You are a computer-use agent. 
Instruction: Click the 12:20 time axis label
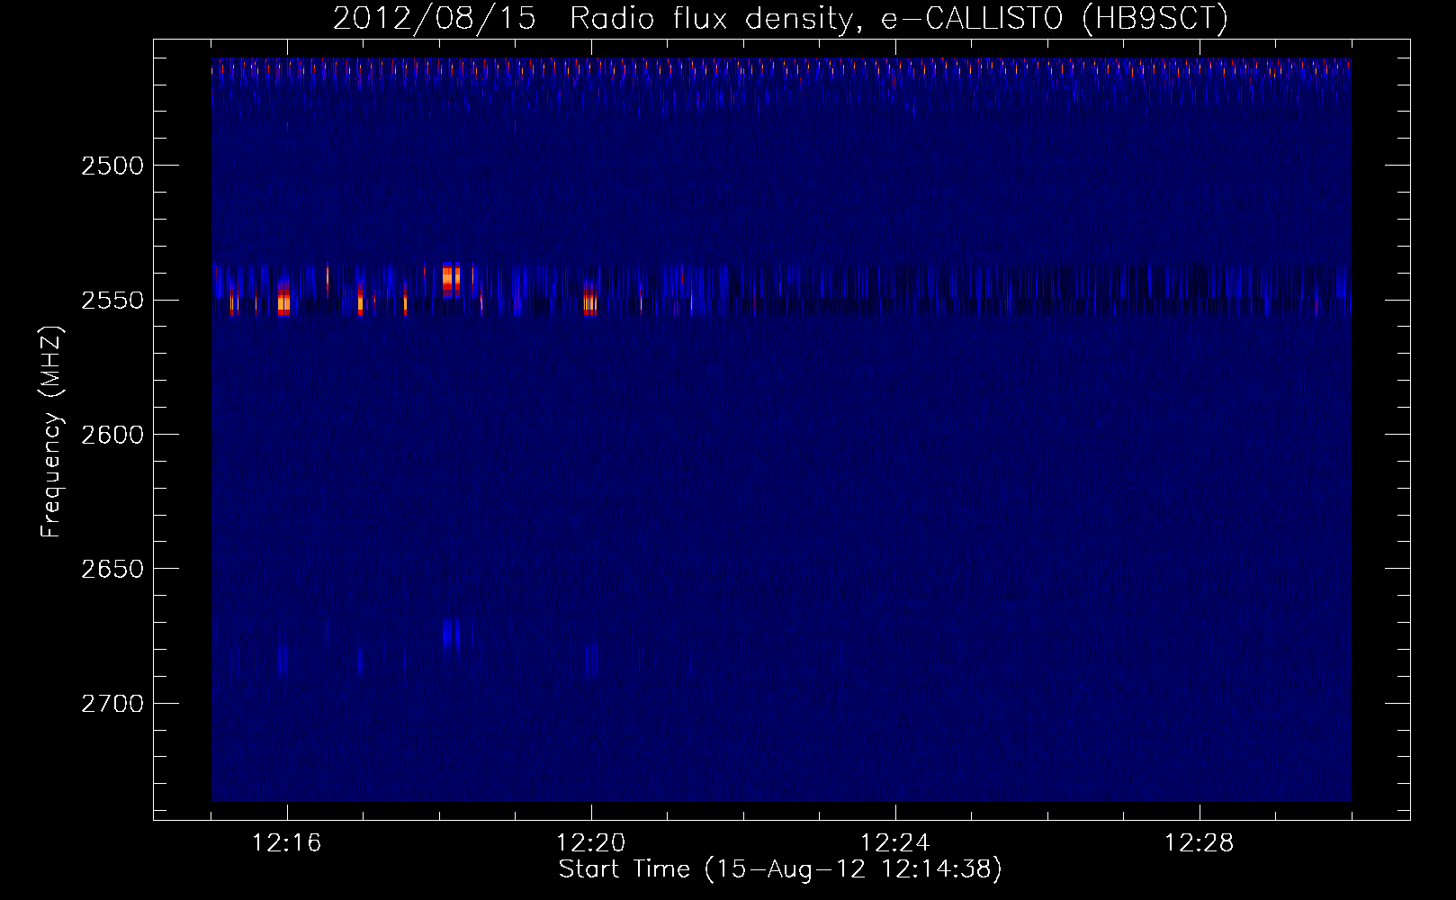pos(591,843)
